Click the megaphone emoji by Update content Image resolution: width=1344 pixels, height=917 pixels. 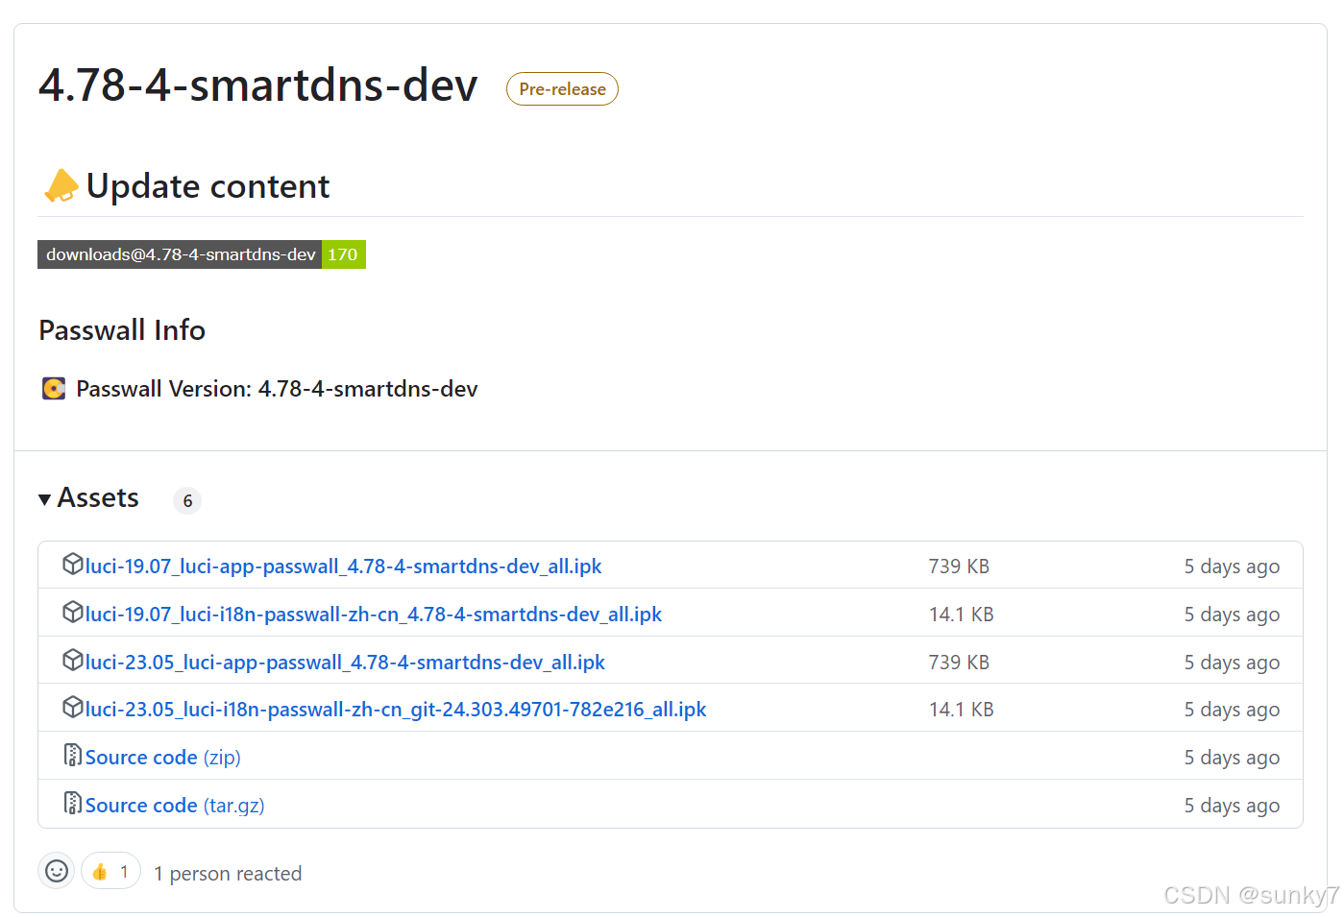click(x=61, y=186)
